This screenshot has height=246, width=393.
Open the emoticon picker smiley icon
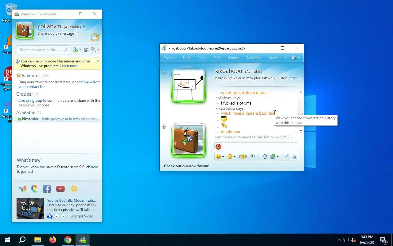coord(218,157)
